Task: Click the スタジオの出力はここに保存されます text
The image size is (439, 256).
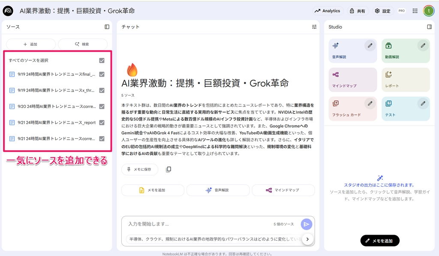Action: 379,185
